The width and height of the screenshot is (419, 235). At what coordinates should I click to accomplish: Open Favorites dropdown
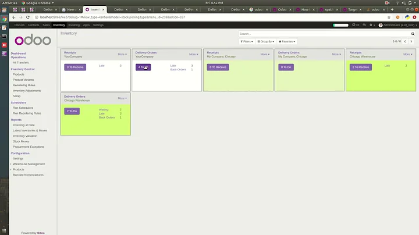coord(287,42)
